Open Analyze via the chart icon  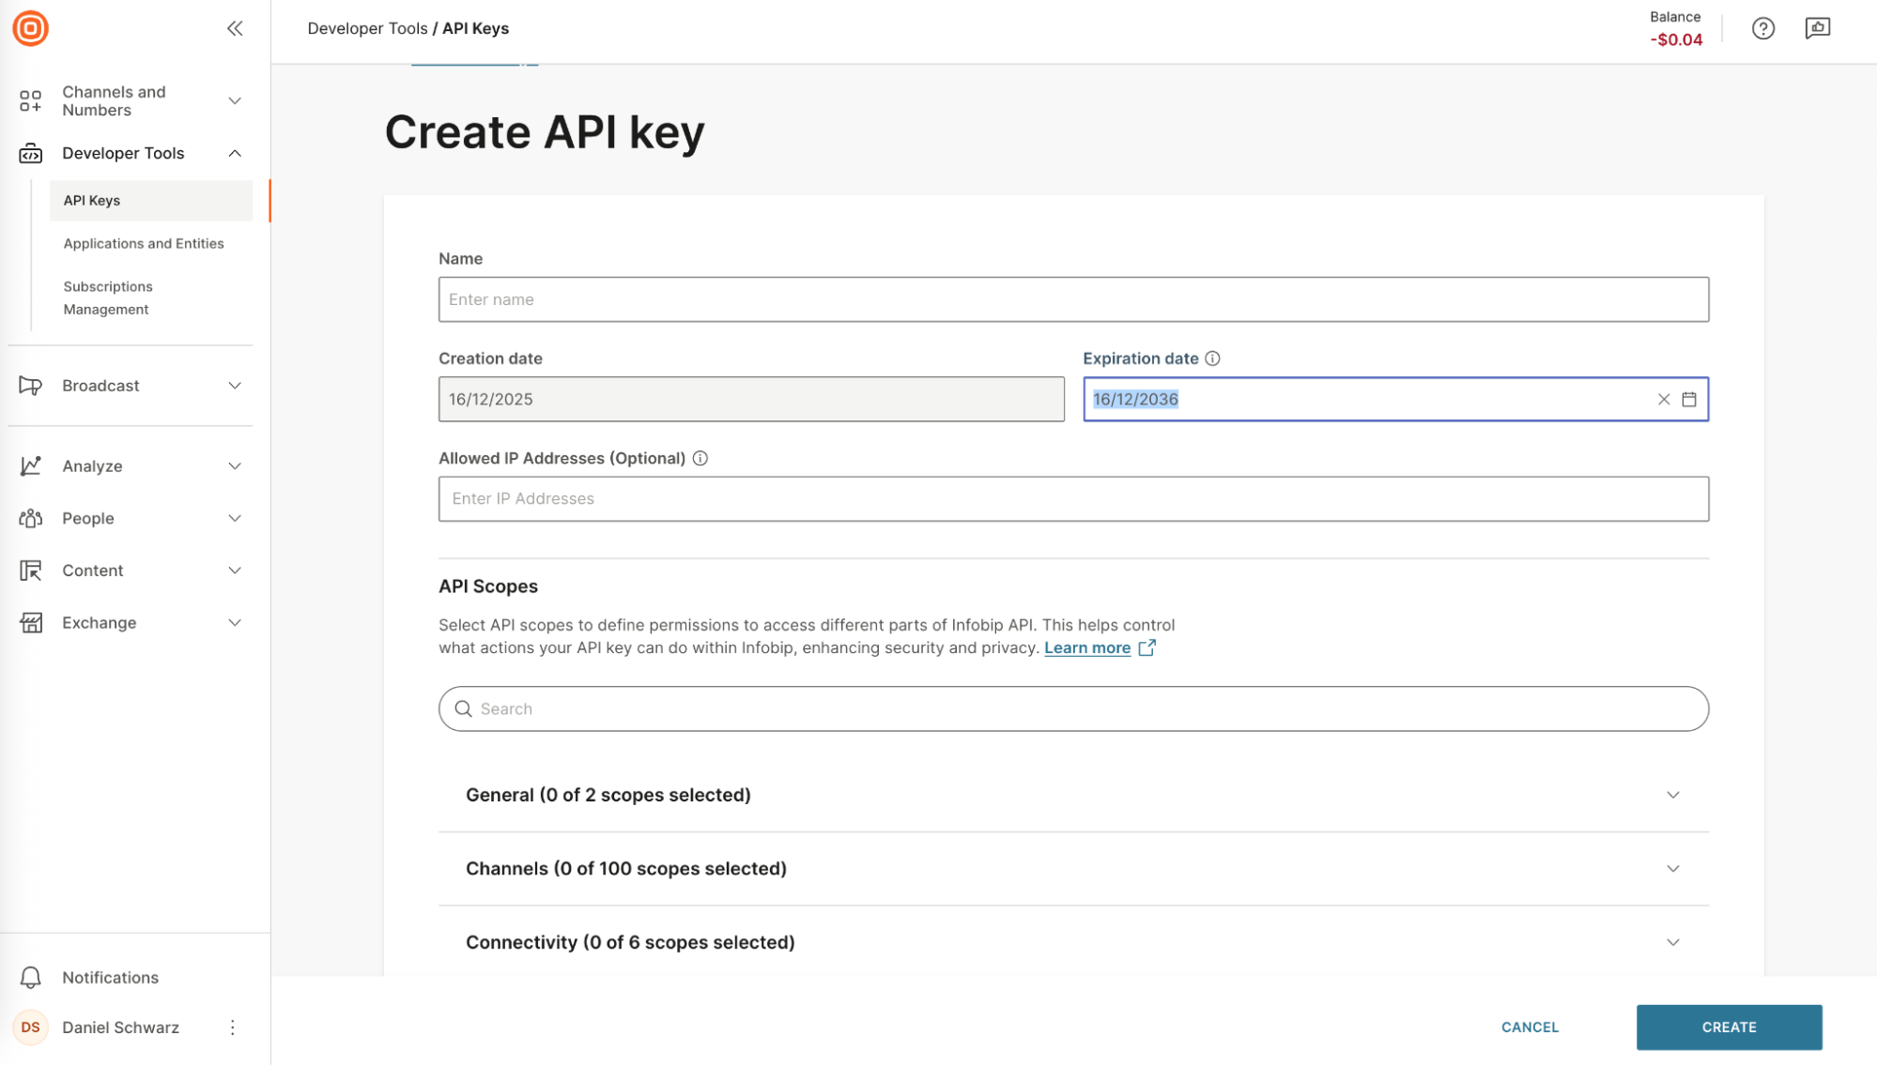point(31,465)
